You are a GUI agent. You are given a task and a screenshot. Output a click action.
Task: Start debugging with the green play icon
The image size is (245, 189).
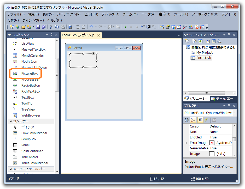125,27
